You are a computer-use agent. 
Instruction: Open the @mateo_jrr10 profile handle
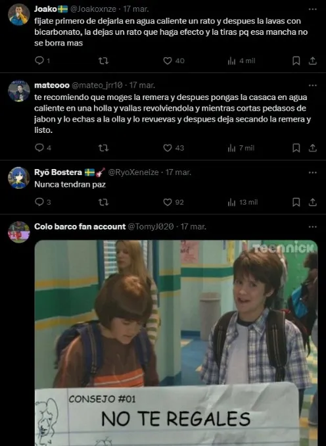click(x=97, y=85)
